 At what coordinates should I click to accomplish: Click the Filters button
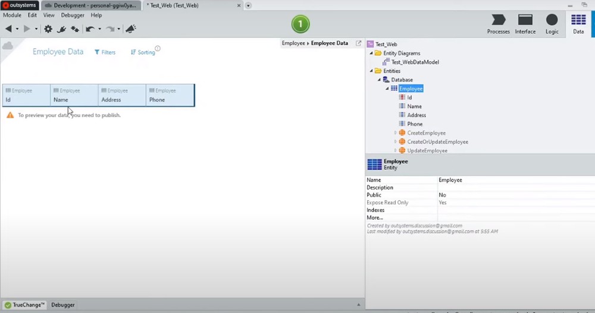pos(105,52)
